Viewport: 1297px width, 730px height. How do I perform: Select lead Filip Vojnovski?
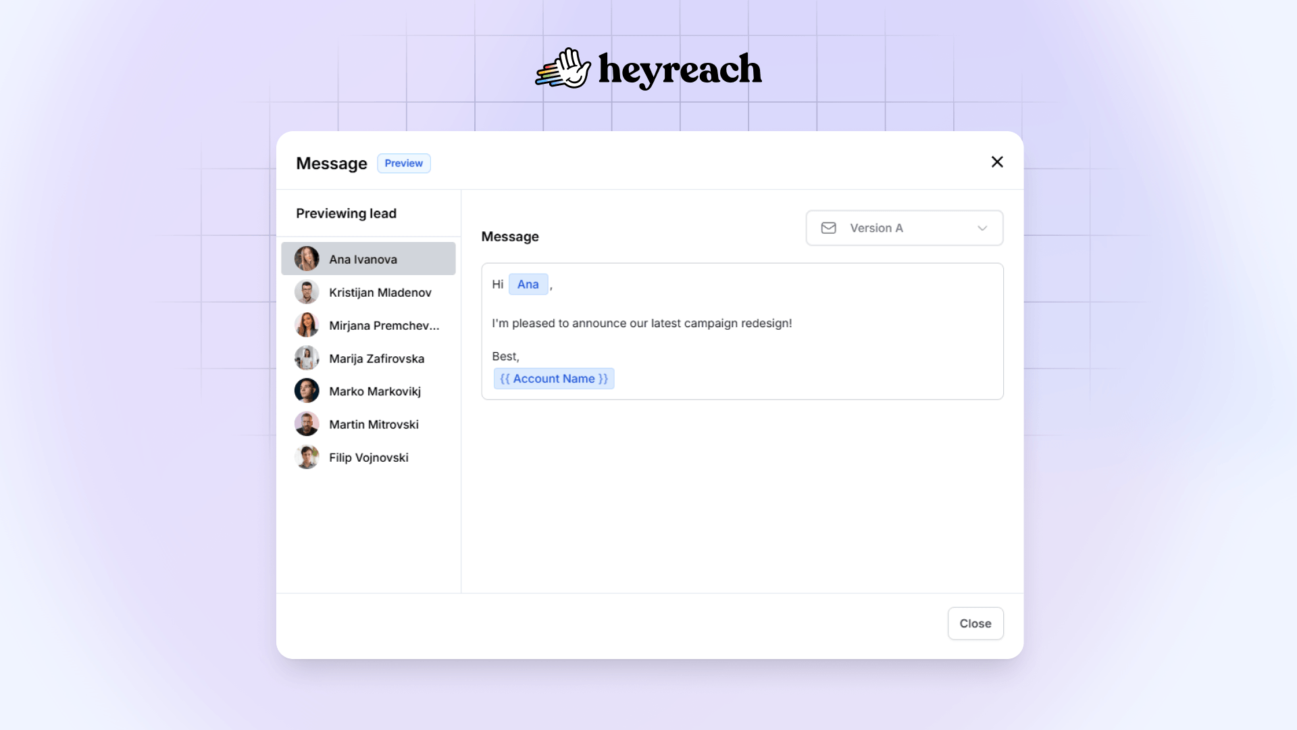point(368,458)
